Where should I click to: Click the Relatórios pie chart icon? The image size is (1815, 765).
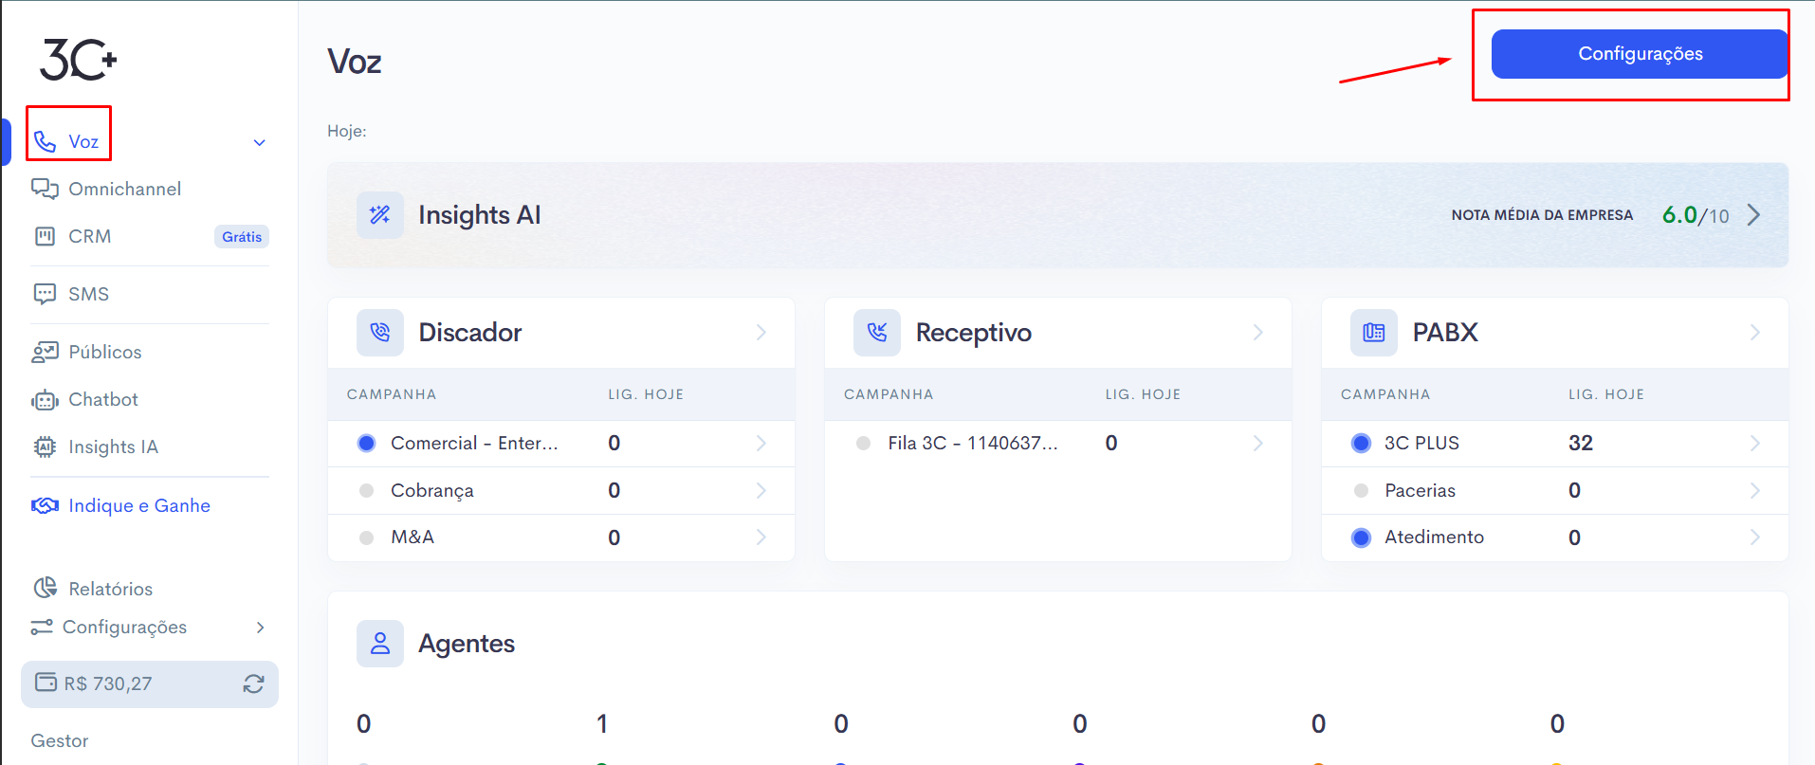[45, 588]
